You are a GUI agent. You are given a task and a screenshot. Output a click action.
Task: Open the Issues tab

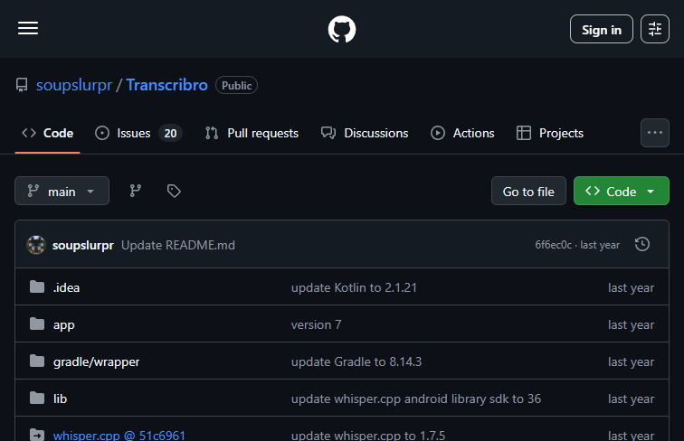(138, 133)
